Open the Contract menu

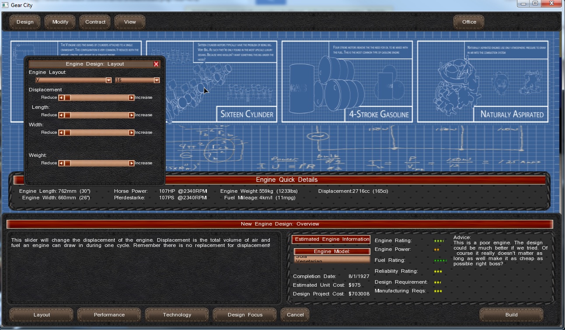[95, 22]
